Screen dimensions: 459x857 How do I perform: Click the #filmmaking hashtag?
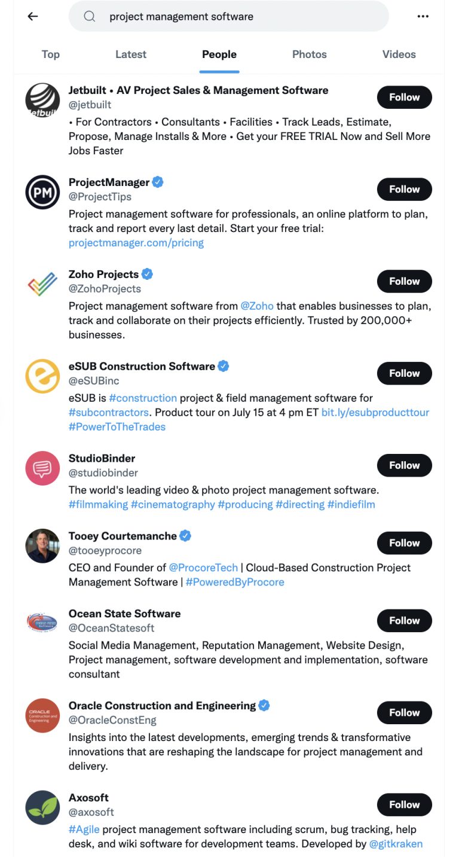99,504
